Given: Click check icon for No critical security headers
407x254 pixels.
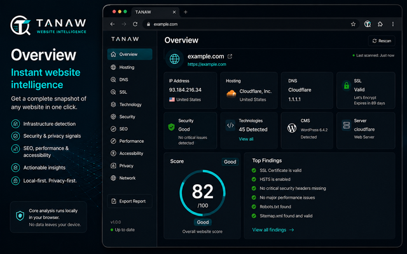Looking at the screenshot, I should pyautogui.click(x=254, y=189).
